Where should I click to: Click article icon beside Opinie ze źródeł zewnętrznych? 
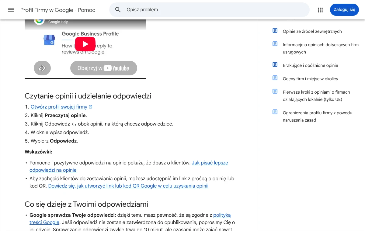(x=275, y=31)
